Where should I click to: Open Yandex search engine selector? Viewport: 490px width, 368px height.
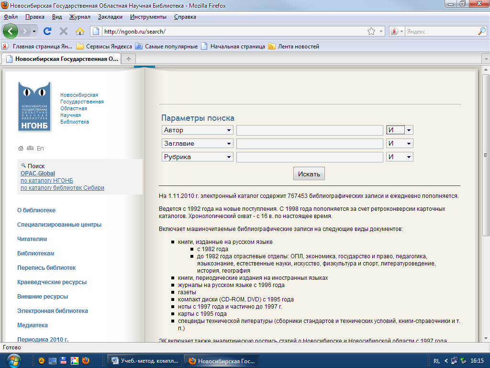point(397,31)
